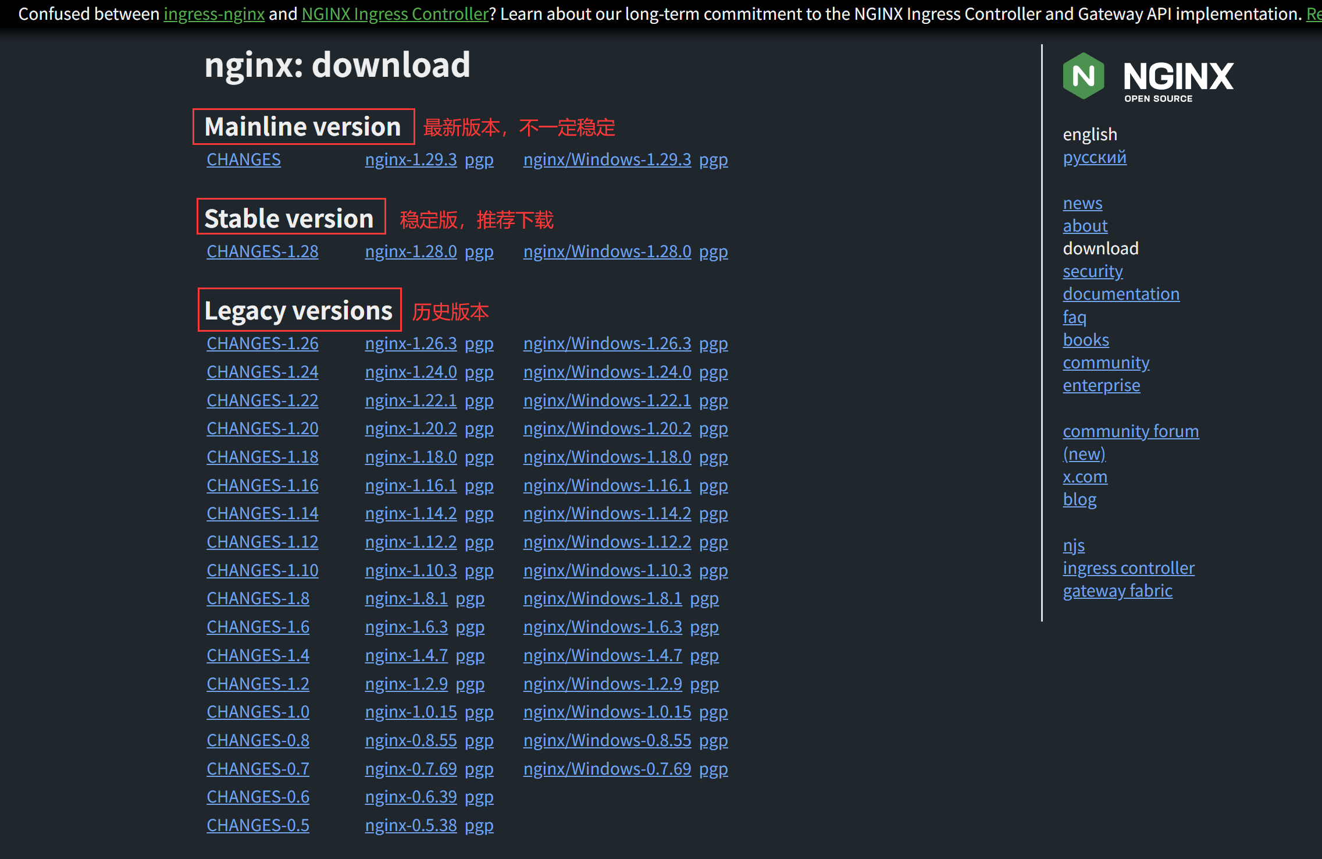Open pgp signature for nginx-1.29.3

pos(479,159)
